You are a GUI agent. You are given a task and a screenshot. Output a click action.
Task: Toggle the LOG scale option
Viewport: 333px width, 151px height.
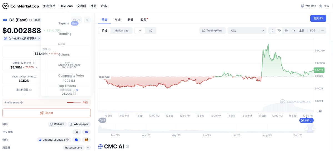point(313,31)
